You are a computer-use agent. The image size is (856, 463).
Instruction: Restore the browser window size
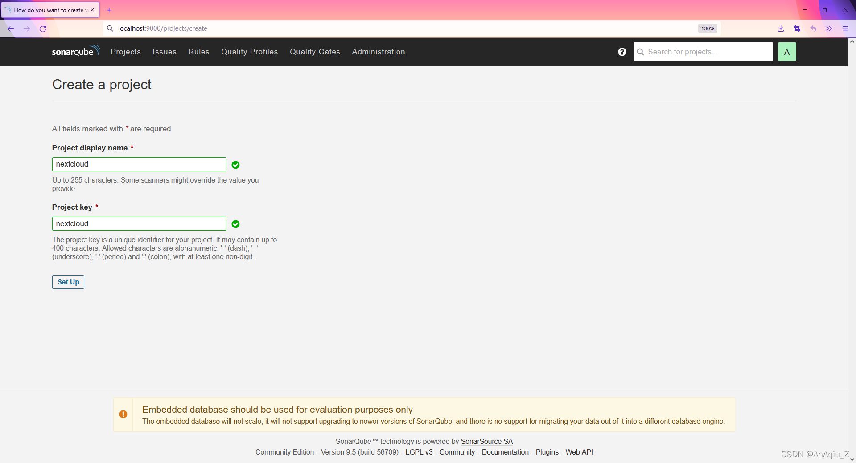coord(825,10)
